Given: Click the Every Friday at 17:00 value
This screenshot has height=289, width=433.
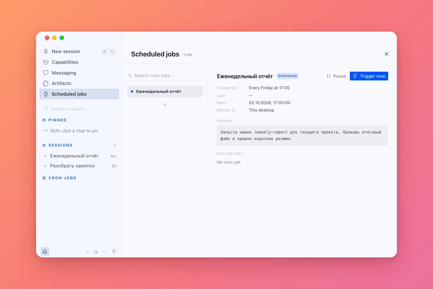Looking at the screenshot, I should click(x=269, y=88).
